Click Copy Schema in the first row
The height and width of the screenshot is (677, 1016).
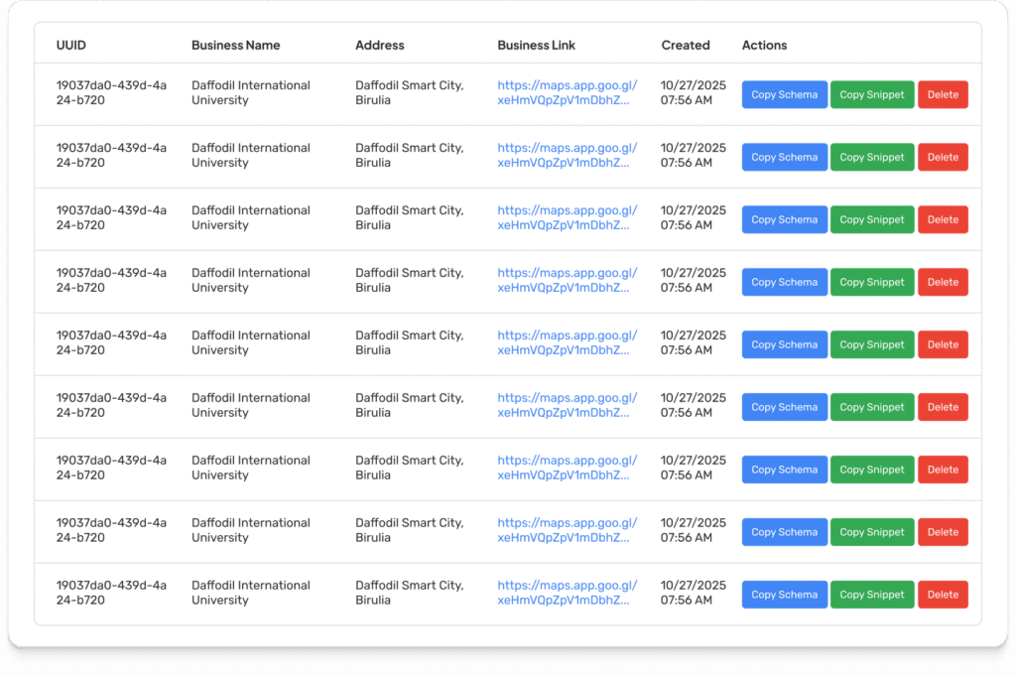[x=784, y=95]
